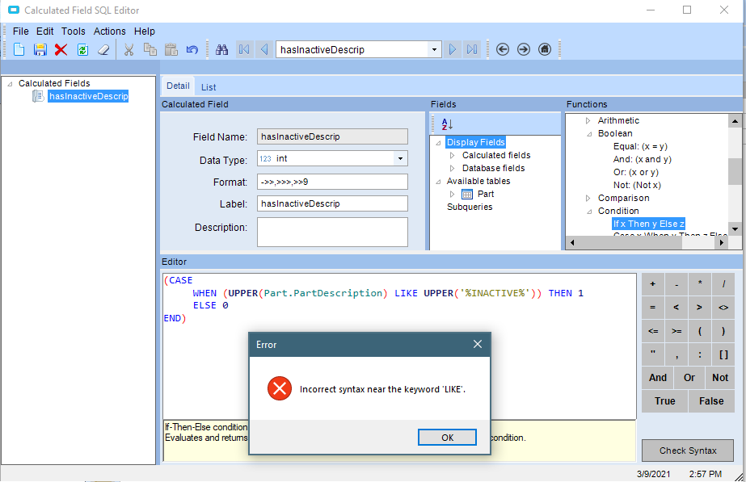The height and width of the screenshot is (482, 746).
Task: Collapse the Calculated Fields tree root
Action: pyautogui.click(x=10, y=84)
